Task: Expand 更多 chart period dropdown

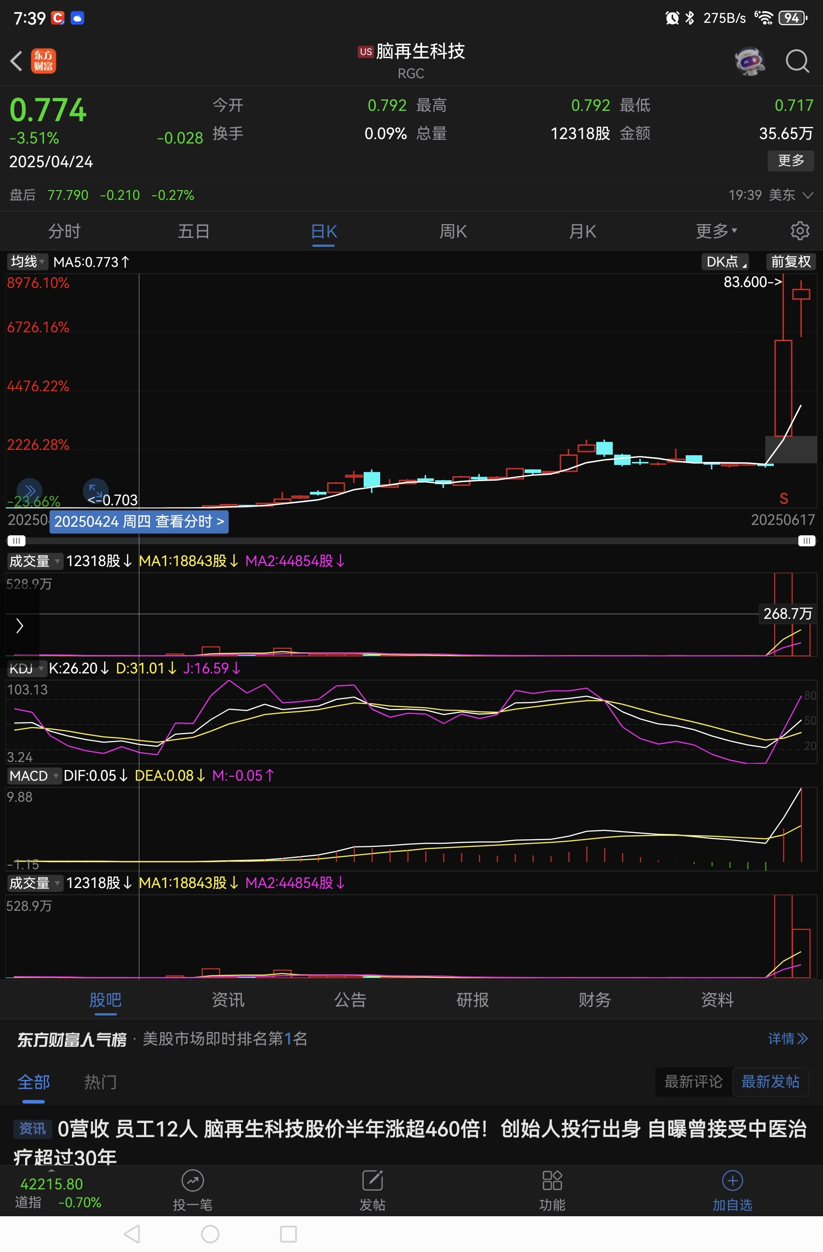Action: (x=716, y=231)
